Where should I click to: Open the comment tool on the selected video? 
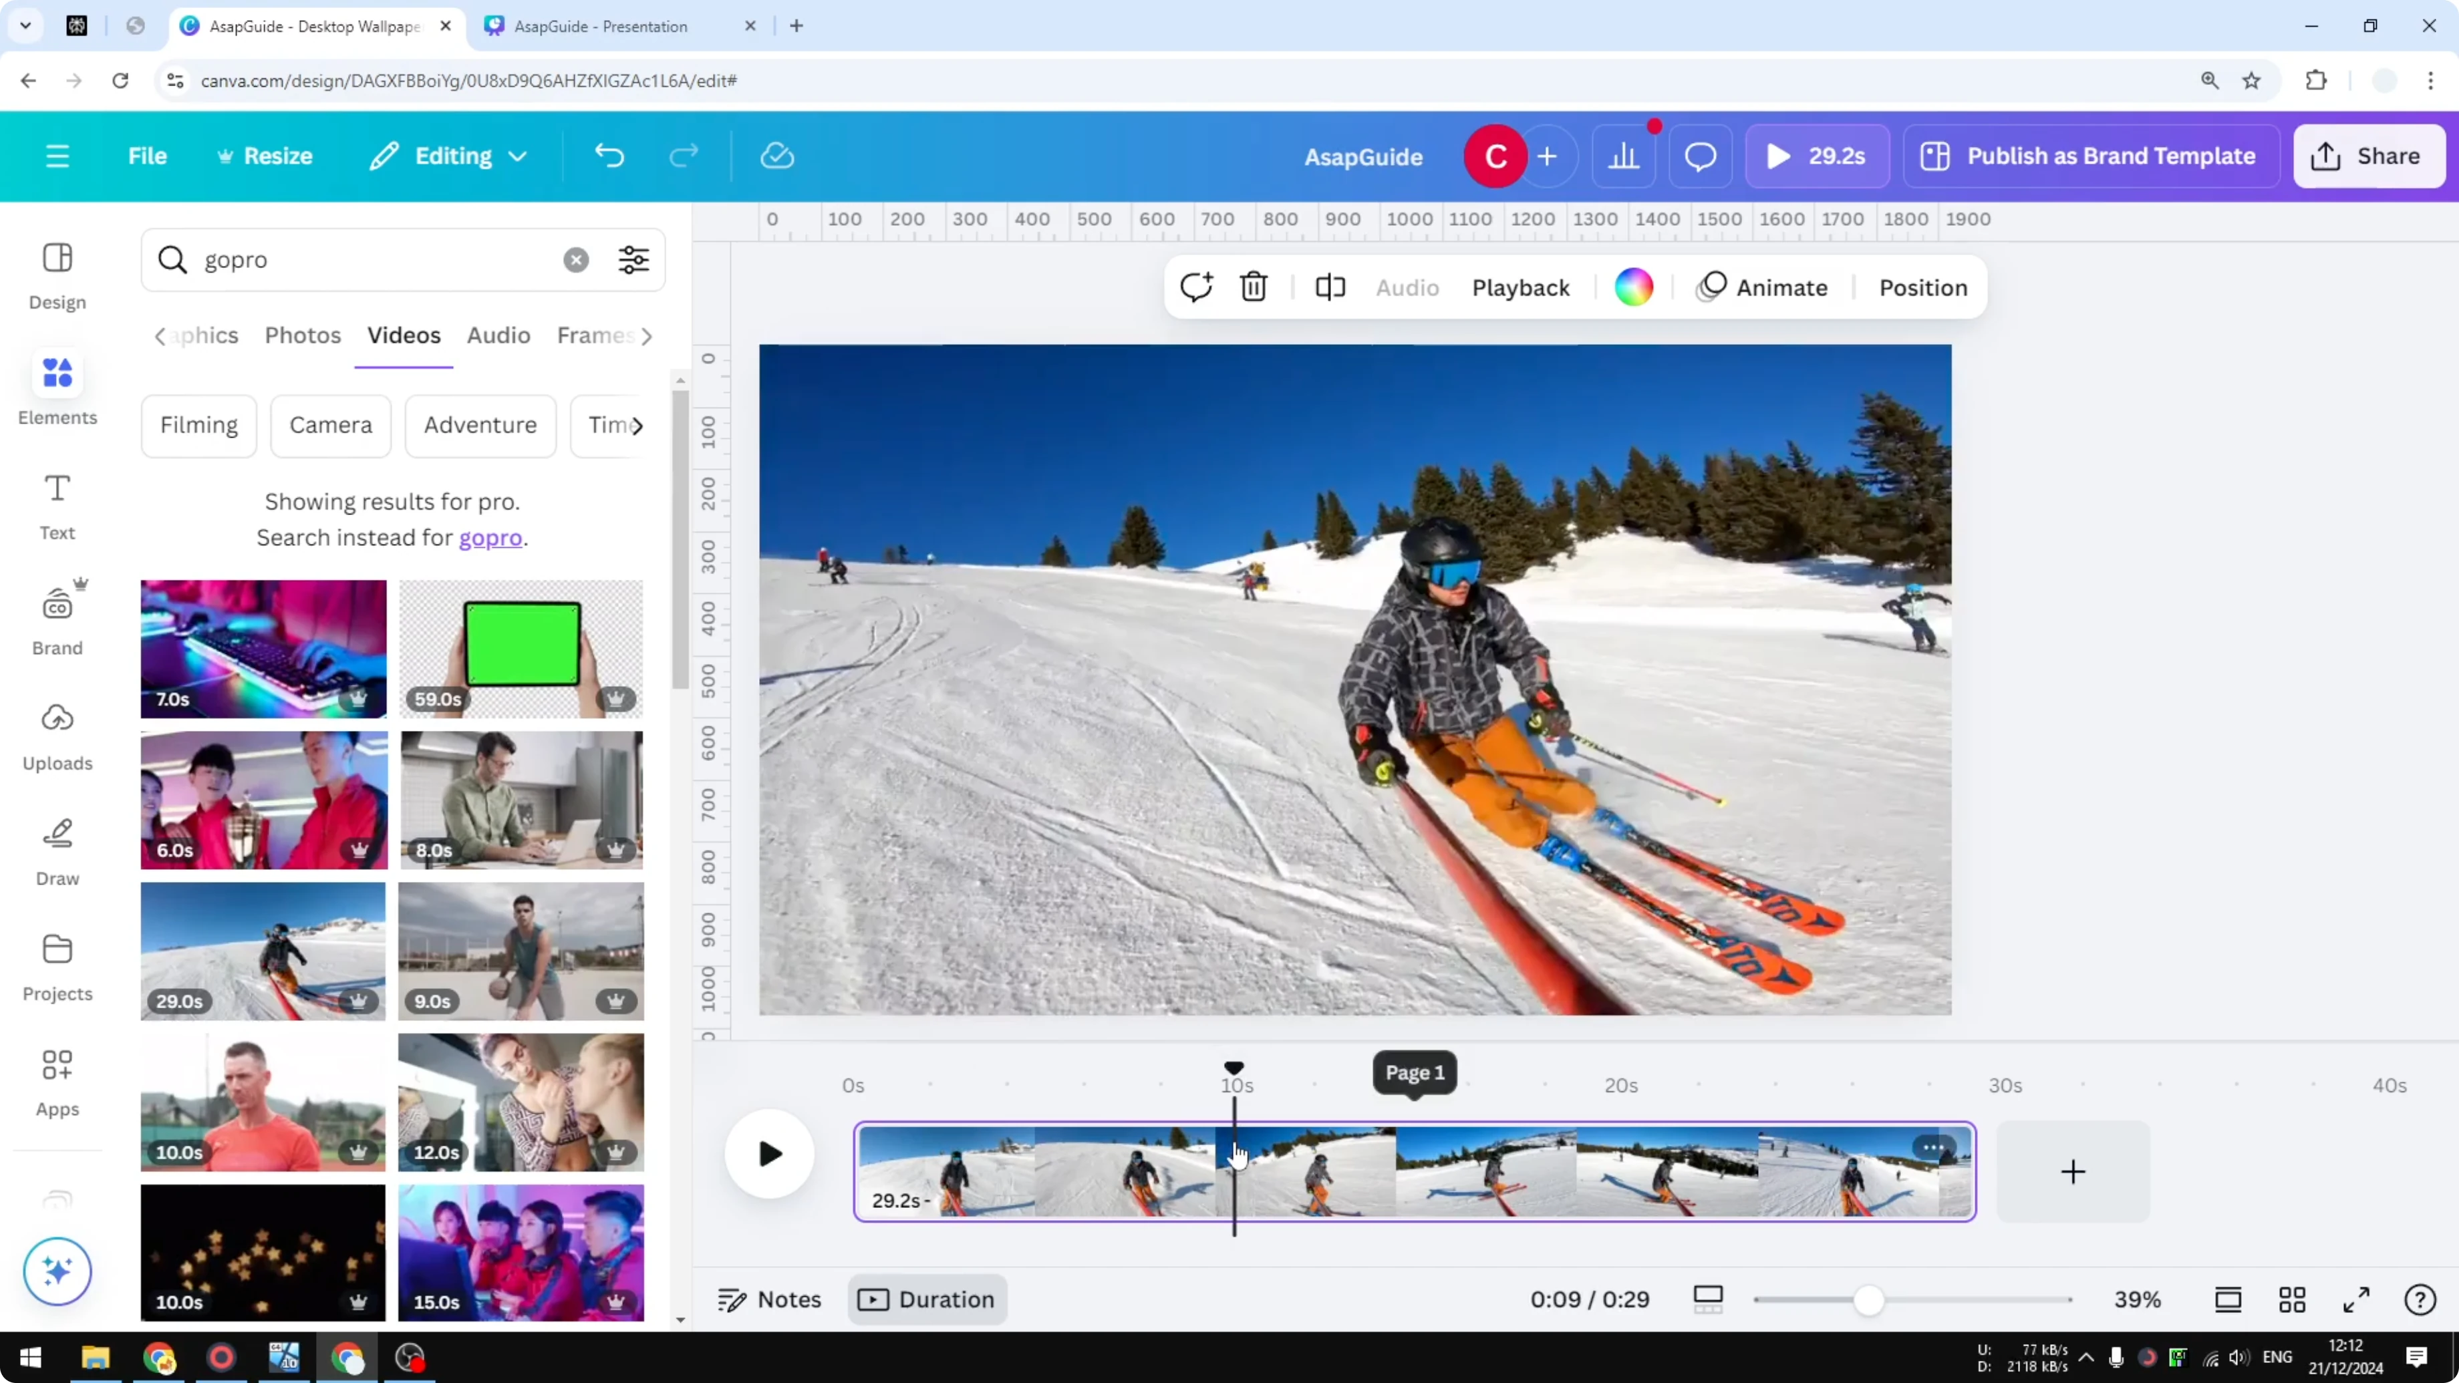(x=1196, y=287)
